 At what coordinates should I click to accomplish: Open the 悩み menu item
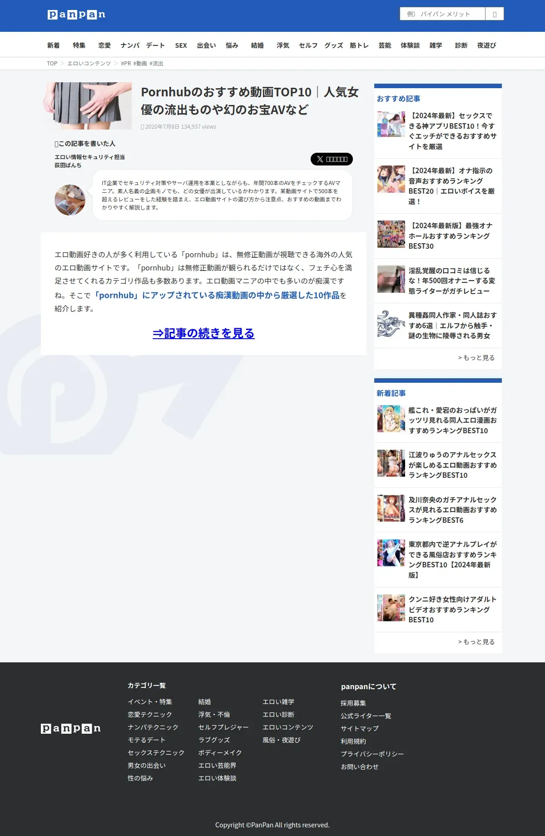(232, 45)
